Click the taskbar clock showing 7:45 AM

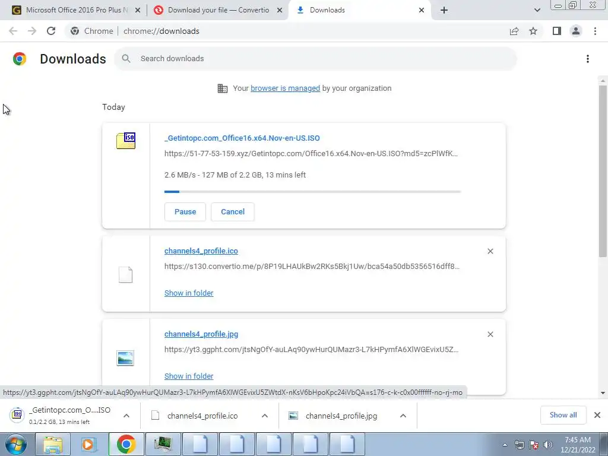pos(578,445)
